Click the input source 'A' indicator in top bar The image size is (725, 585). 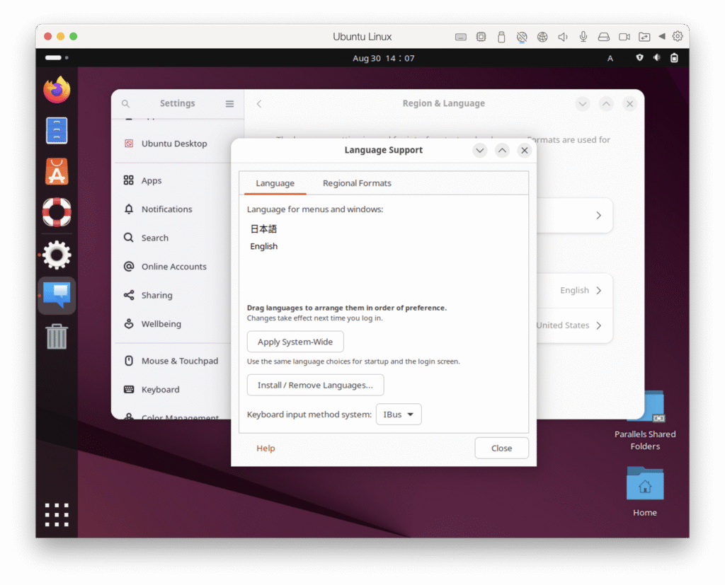pos(610,58)
